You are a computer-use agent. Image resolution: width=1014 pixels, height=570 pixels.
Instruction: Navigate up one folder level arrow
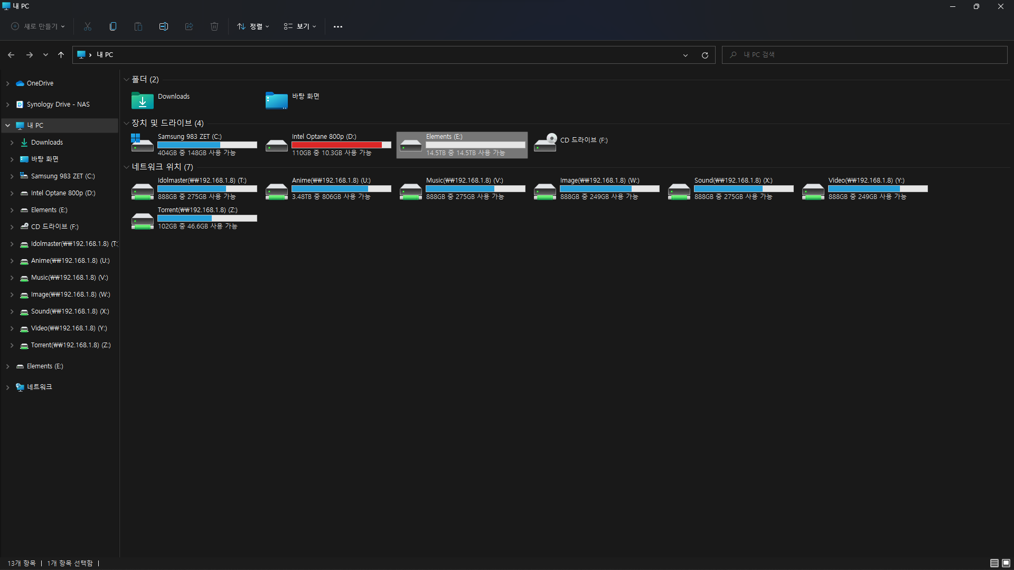[x=61, y=55]
